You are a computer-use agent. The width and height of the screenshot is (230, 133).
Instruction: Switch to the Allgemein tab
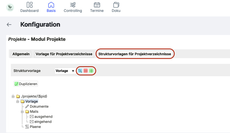tap(21, 54)
